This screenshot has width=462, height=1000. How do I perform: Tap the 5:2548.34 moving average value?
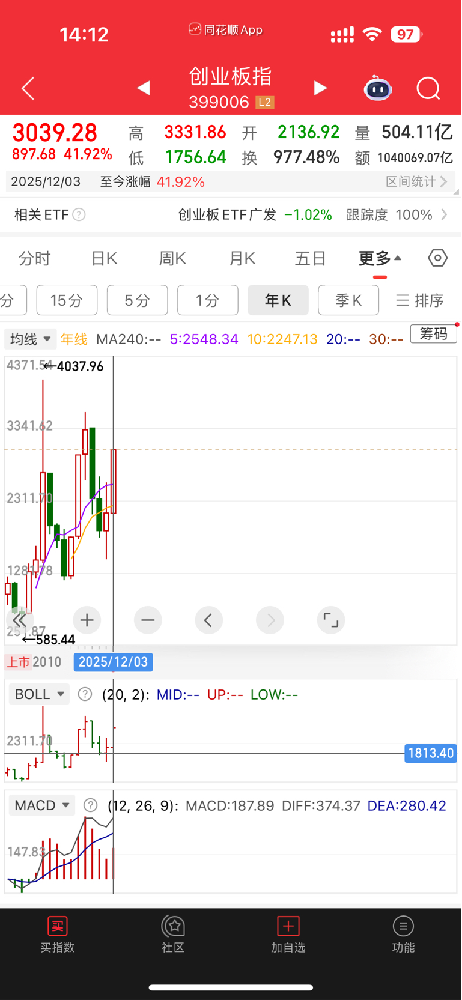(x=204, y=339)
